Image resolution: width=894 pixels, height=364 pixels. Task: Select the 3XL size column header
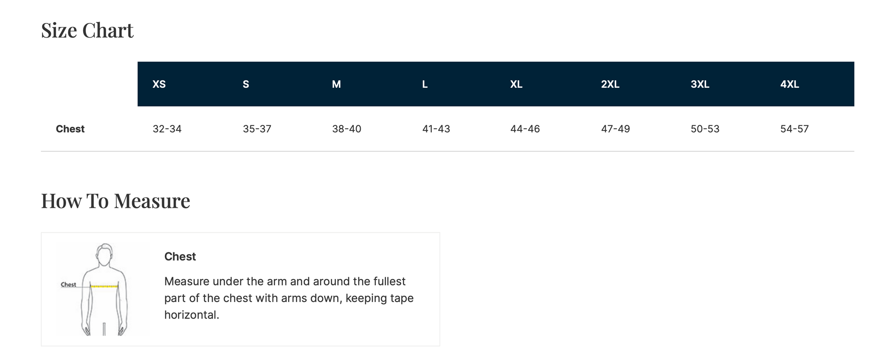700,84
